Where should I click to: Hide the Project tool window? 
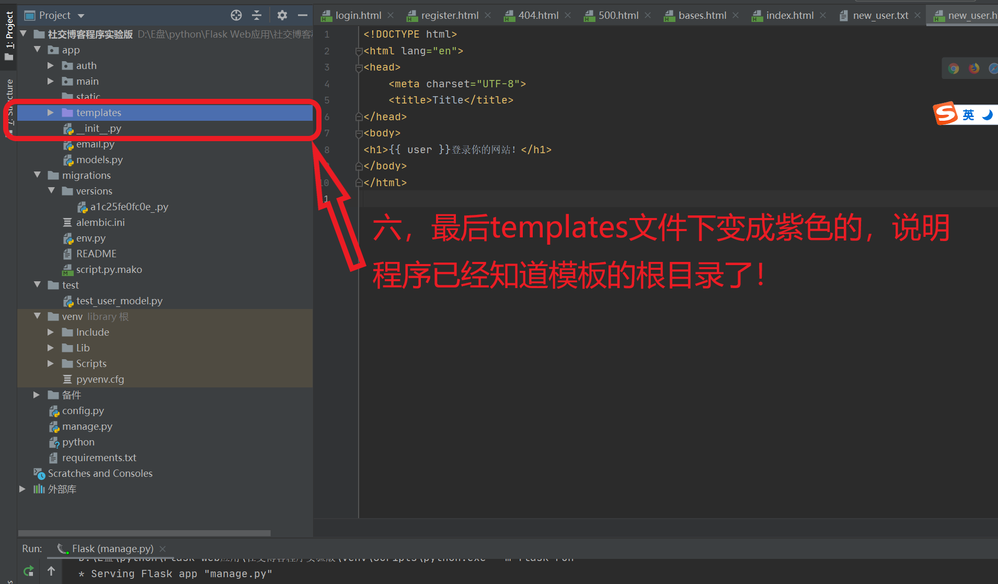[303, 15]
